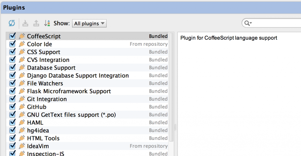Image resolution: width=301 pixels, height=156 pixels.
Task: Click the Database Support plug icon
Action: (x=22, y=67)
